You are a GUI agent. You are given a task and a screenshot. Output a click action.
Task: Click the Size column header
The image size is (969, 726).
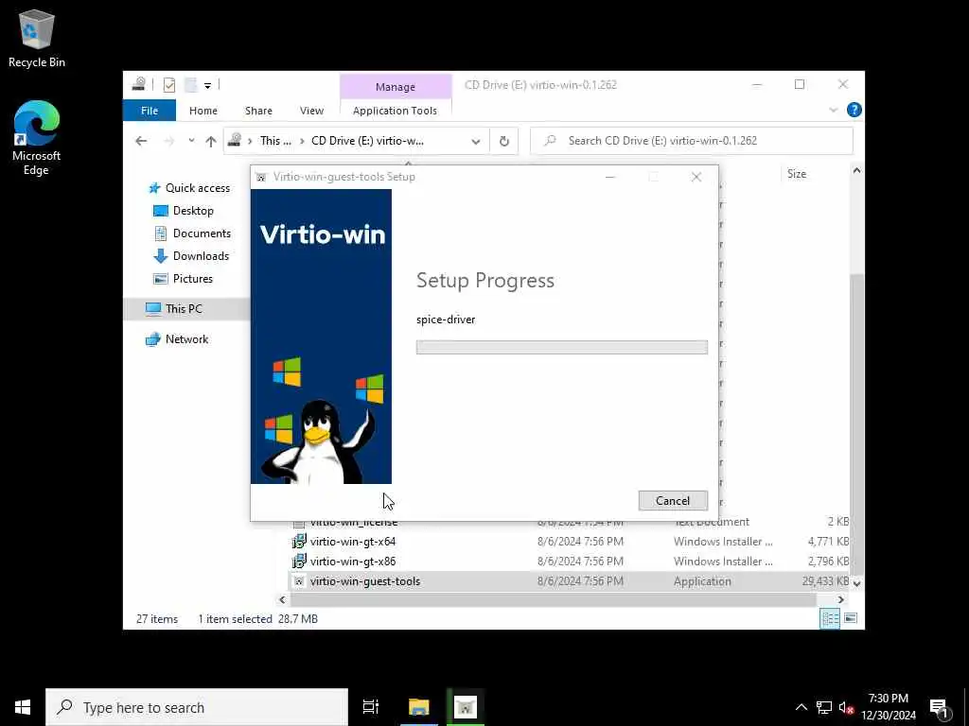click(797, 174)
